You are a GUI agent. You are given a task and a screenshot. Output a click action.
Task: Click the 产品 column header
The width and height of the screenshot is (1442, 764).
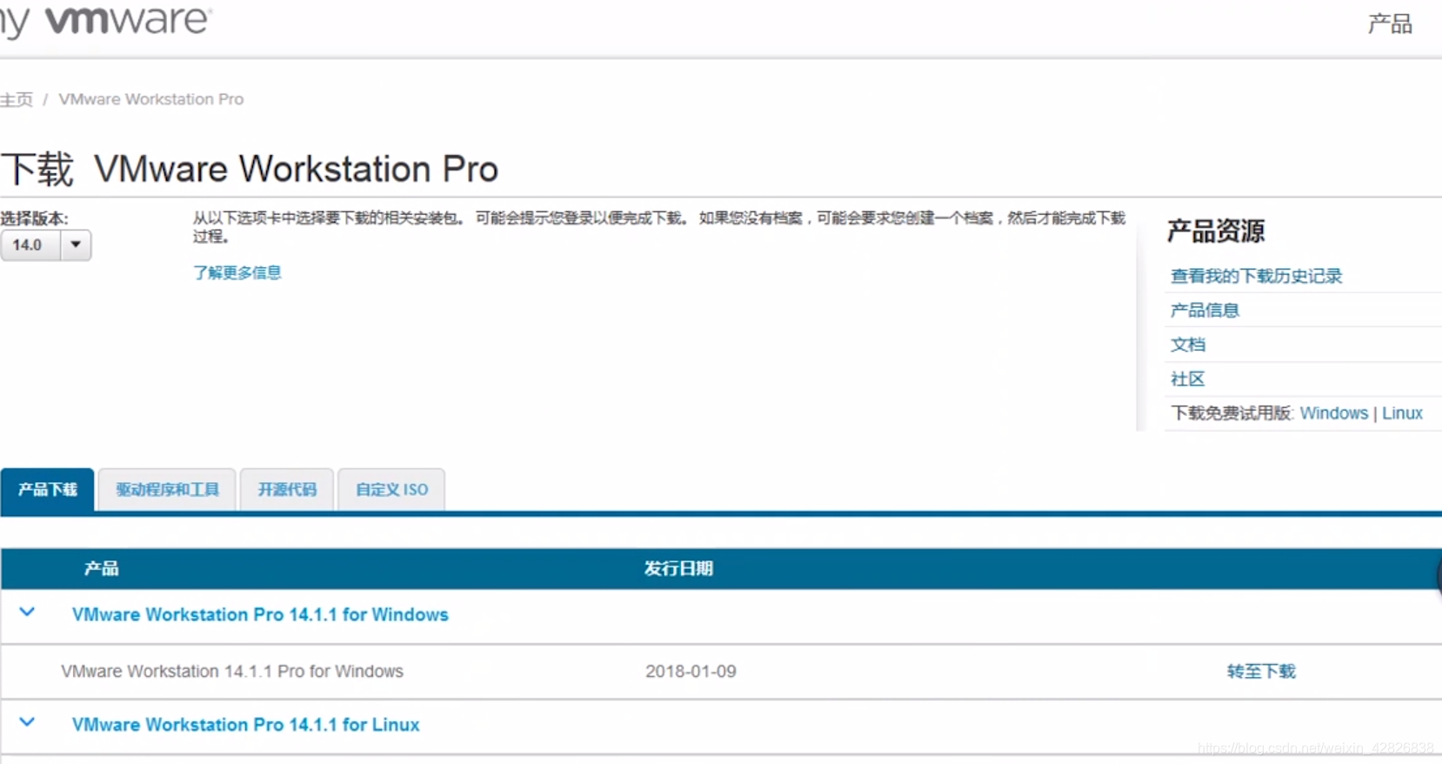click(101, 568)
